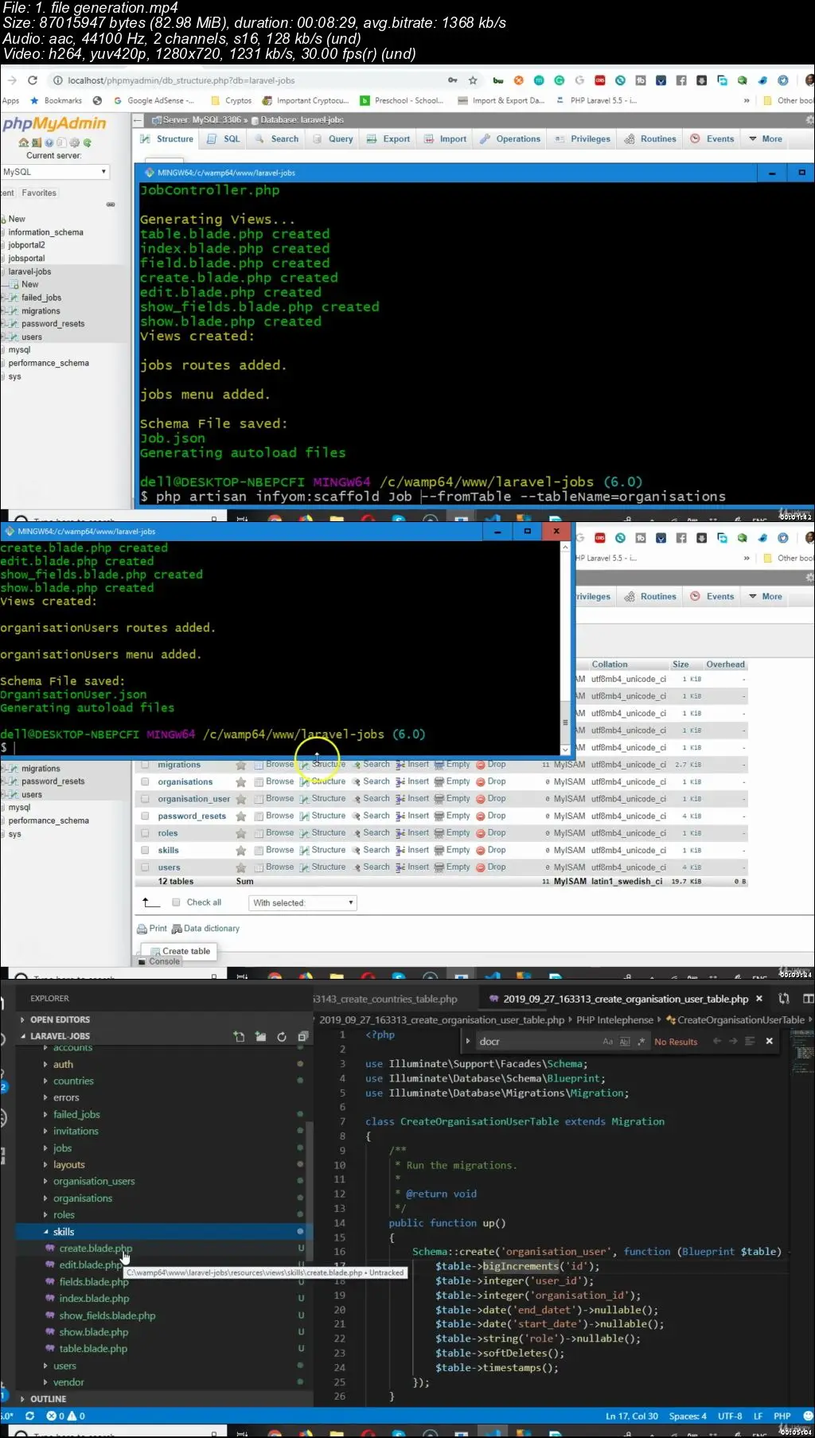Click the New Folder icon in Explorer
Screen dimensions: 815x1438
[260, 1037]
